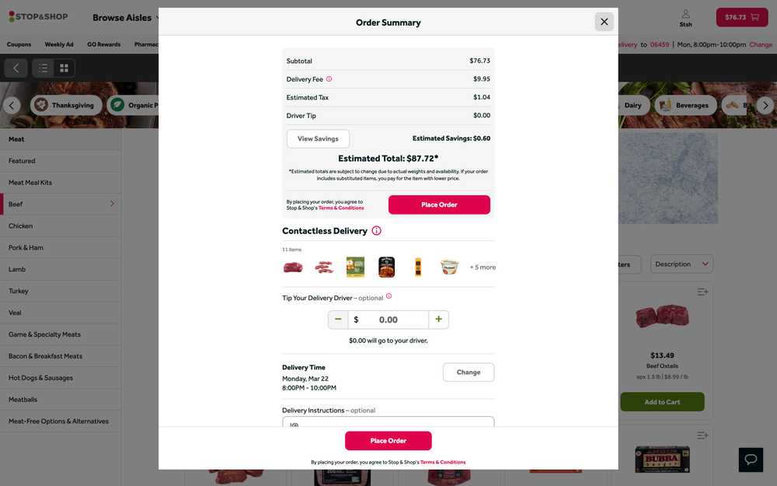This screenshot has height=486, width=777.
Task: Expand the Browse Aisles menu
Action: [x=127, y=17]
